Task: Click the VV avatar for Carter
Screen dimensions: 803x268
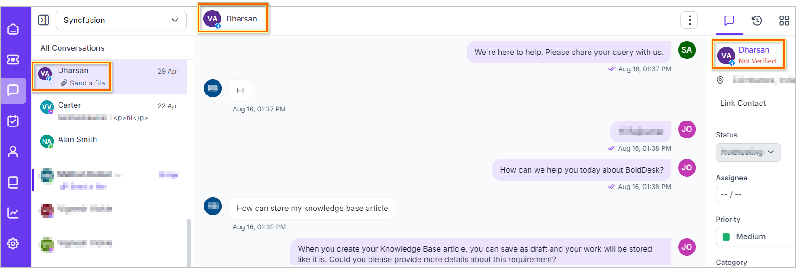Action: point(47,107)
